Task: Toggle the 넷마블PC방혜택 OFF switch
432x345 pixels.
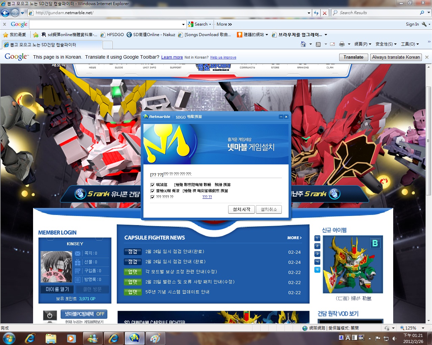Action: coord(84,314)
